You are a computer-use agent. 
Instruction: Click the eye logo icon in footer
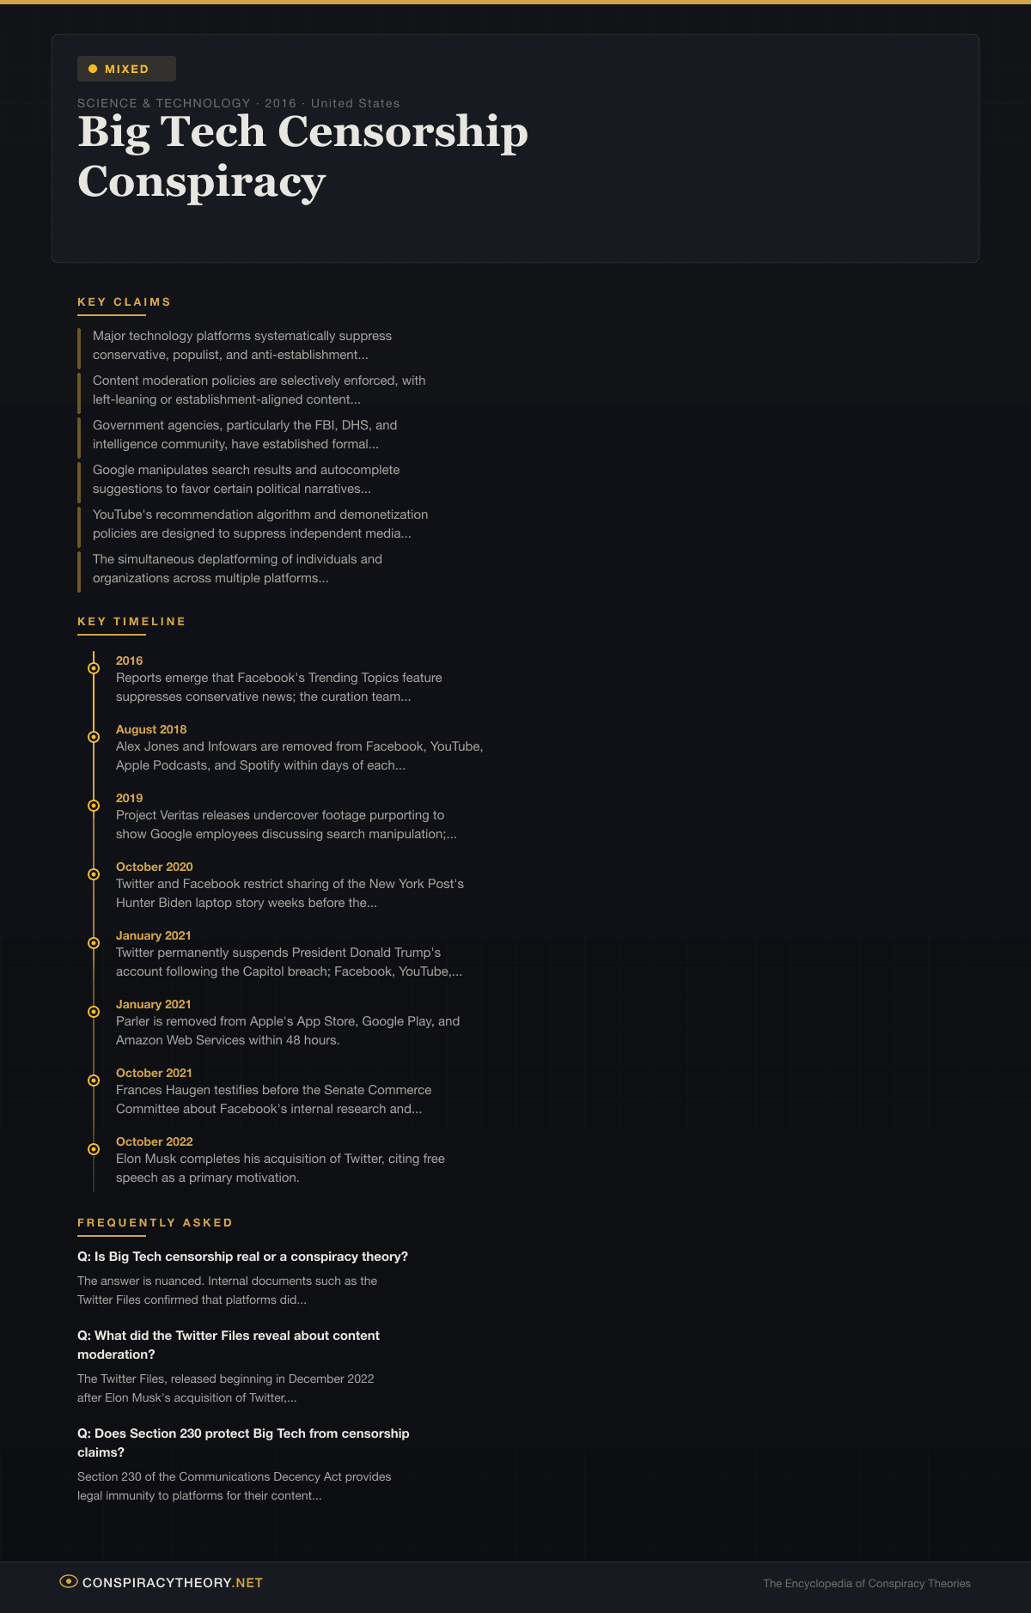(69, 1581)
